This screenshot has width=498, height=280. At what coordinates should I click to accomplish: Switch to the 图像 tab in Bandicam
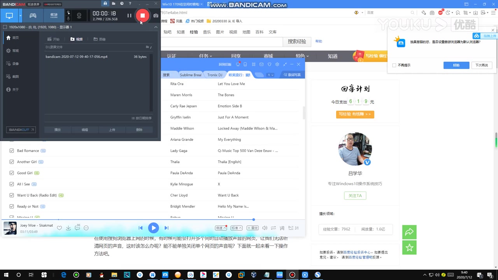pyautogui.click(x=100, y=39)
